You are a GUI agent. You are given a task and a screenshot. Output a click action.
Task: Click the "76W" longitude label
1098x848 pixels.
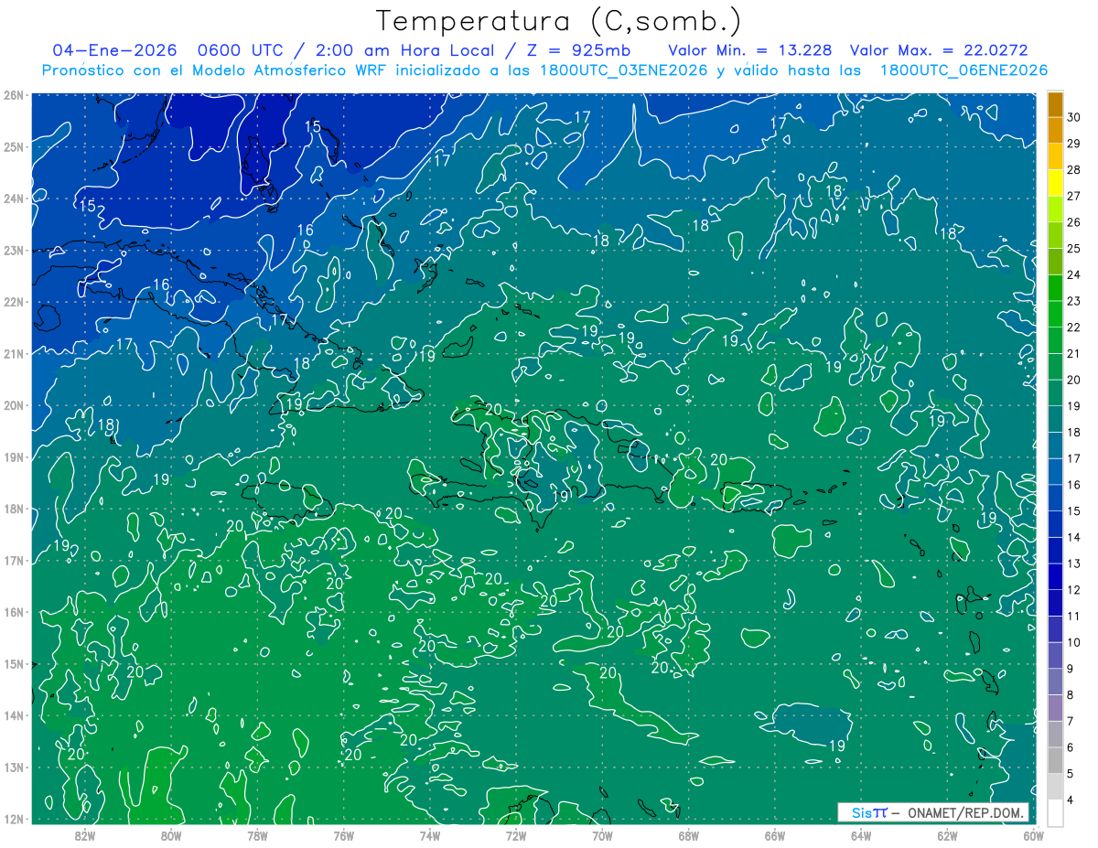pos(343,835)
